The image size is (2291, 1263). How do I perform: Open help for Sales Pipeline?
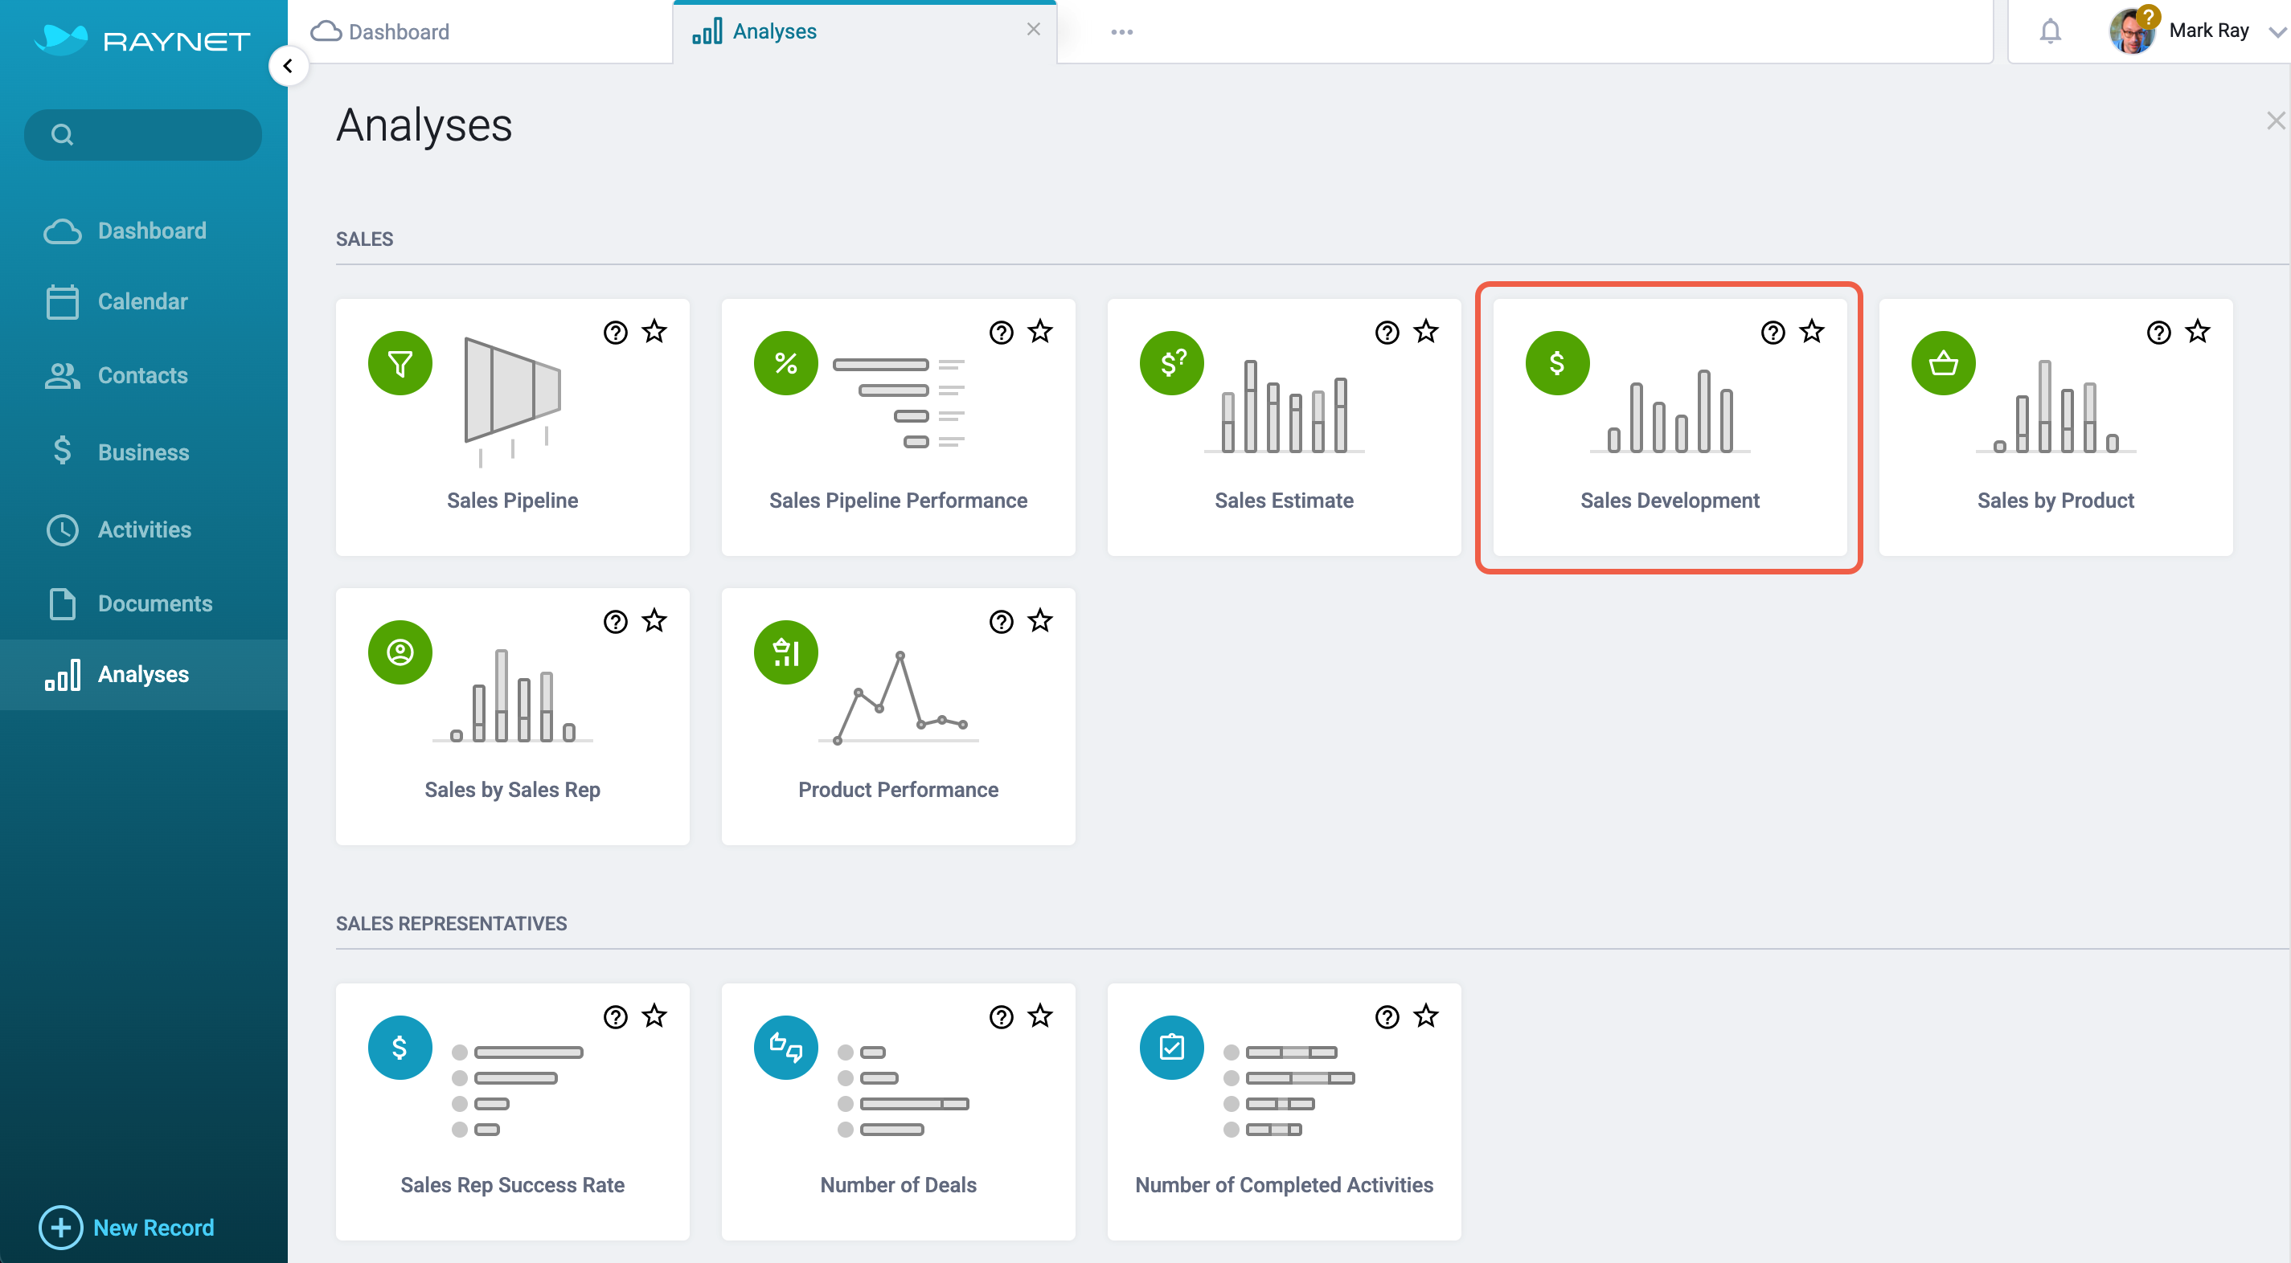tap(616, 333)
